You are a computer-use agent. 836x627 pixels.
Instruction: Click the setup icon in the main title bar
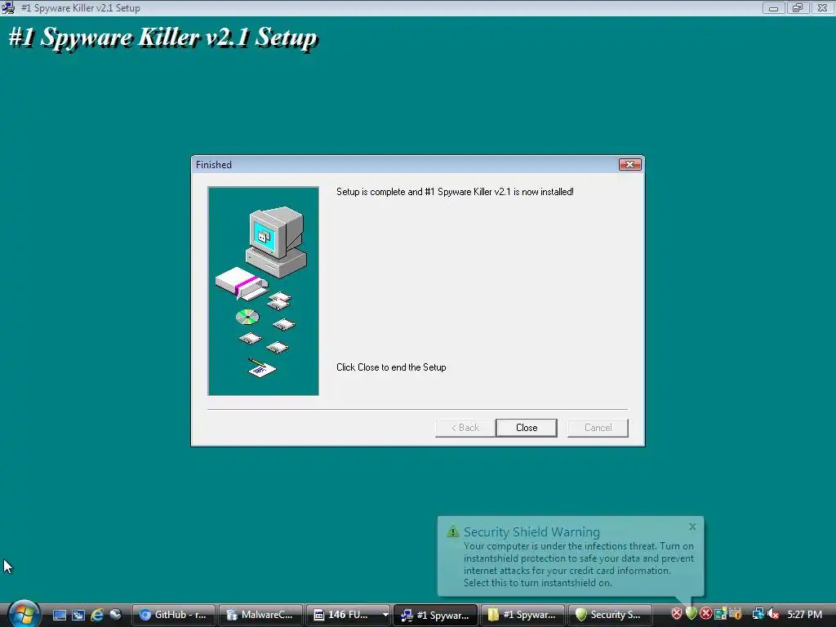point(7,8)
